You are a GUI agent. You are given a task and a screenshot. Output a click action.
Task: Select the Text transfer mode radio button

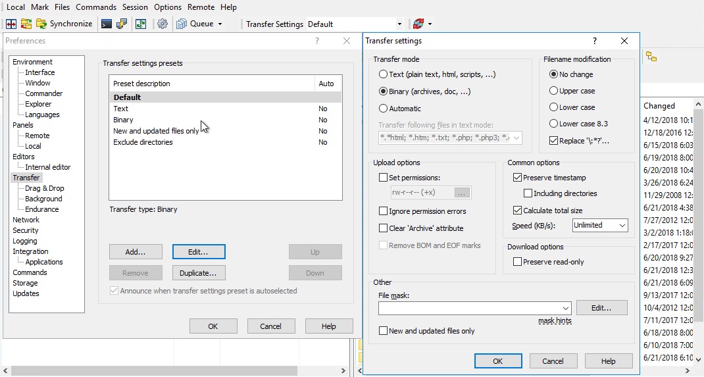tap(384, 75)
